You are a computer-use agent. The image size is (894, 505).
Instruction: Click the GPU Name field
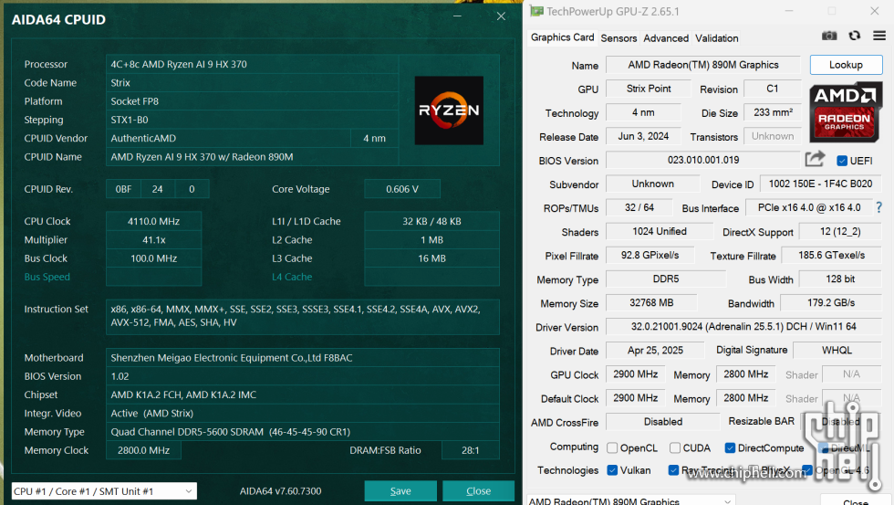[703, 65]
